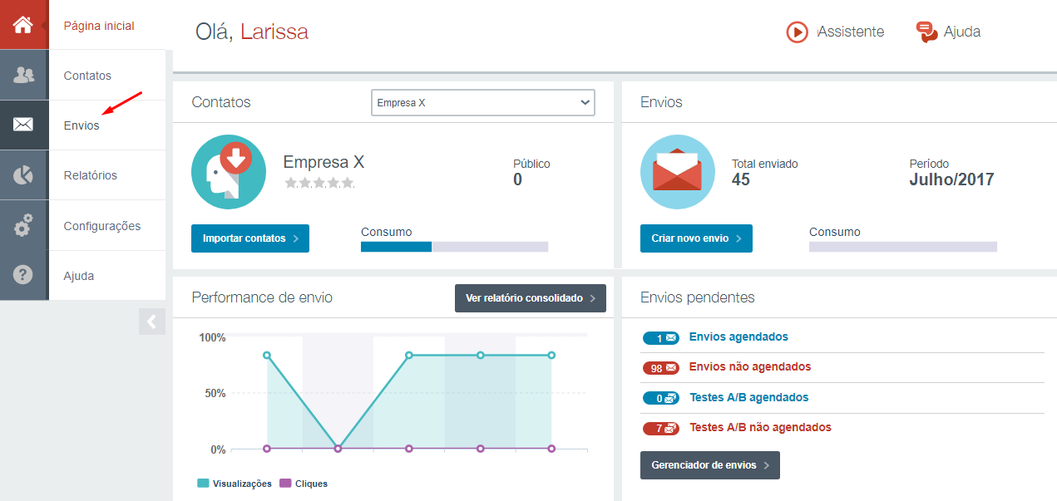Image resolution: width=1057 pixels, height=501 pixels.
Task: Select the Envios envelope sidebar icon
Action: coord(23,125)
